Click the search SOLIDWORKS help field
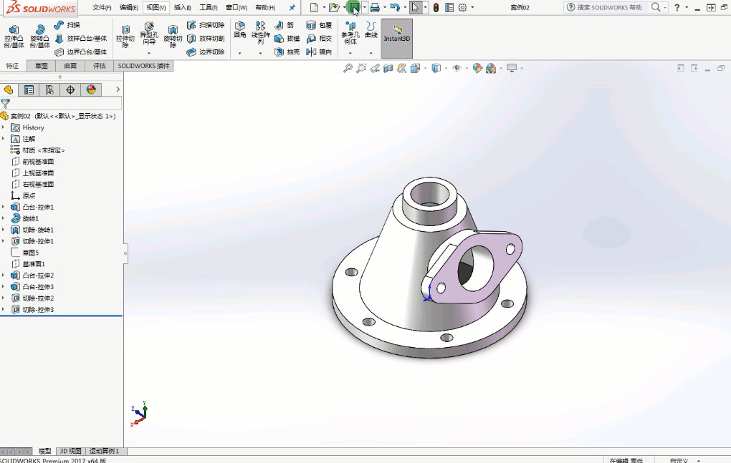Image resolution: width=731 pixels, height=463 pixels. [610, 7]
